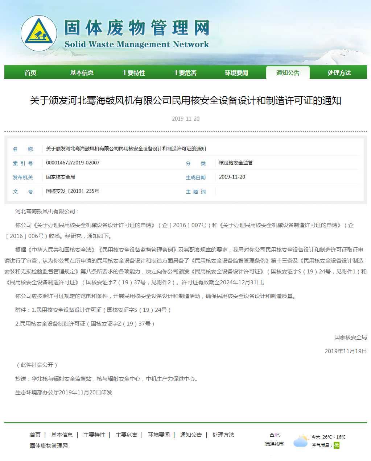
Task: Click footer link 主要特性
Action: (94, 435)
